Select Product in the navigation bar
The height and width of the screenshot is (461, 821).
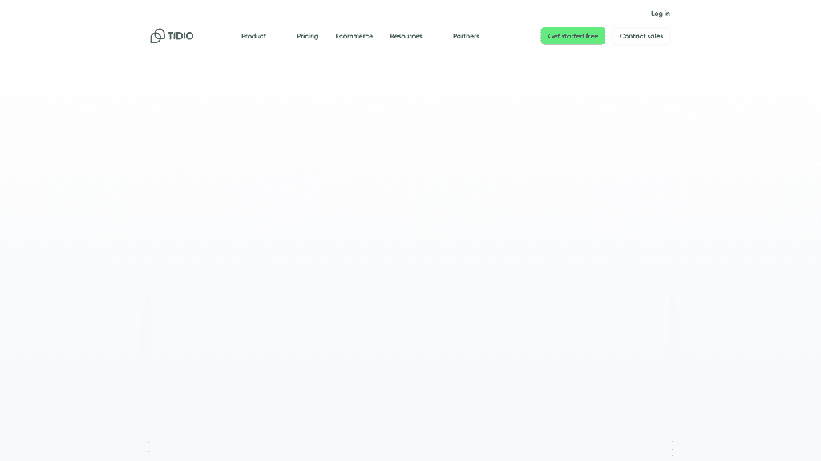click(x=253, y=36)
